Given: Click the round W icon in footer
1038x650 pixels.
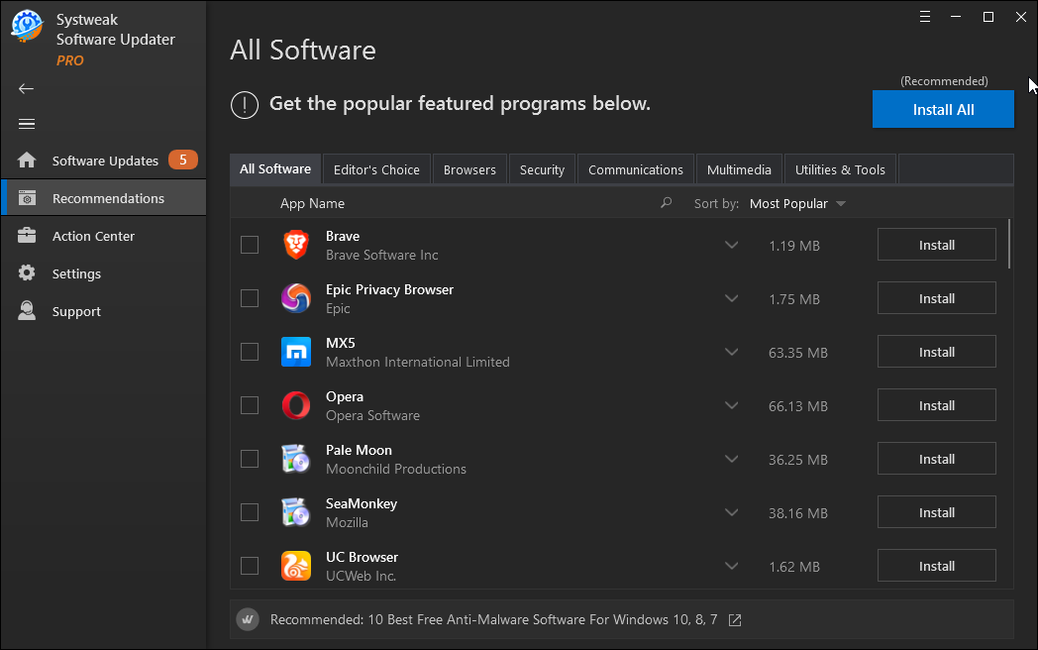Looking at the screenshot, I should click(248, 619).
